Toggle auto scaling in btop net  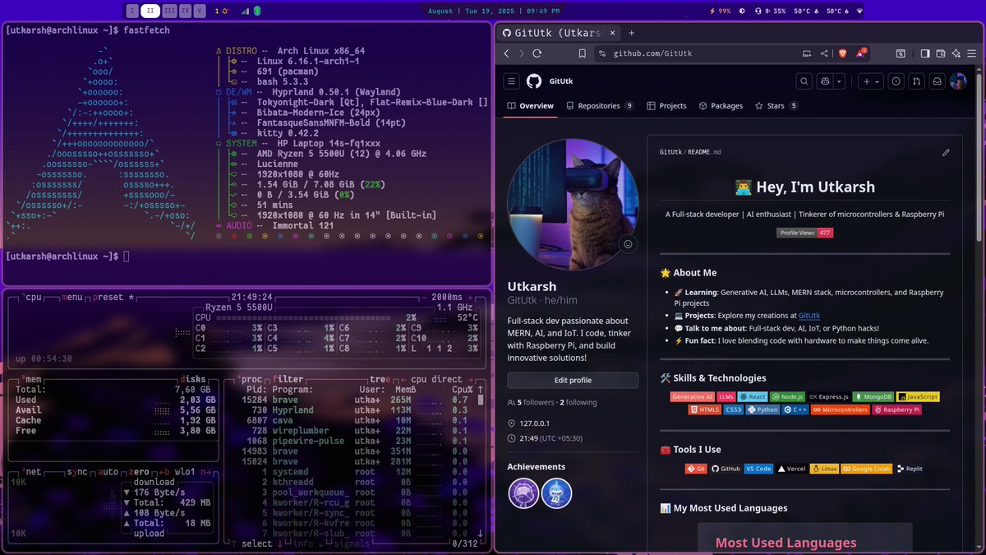(x=109, y=473)
